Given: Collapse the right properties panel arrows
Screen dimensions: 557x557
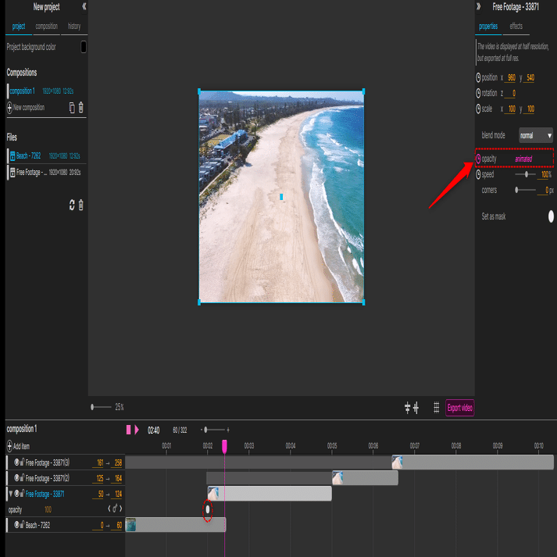Looking at the screenshot, I should 479,6.
